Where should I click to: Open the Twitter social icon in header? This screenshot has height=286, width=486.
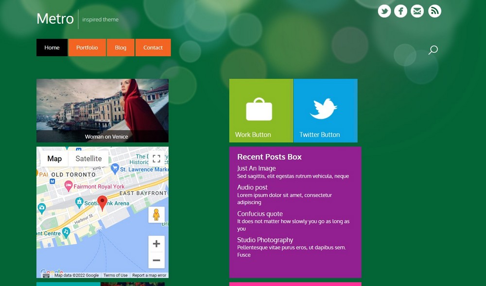coord(384,11)
